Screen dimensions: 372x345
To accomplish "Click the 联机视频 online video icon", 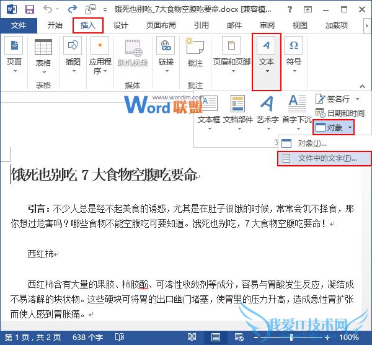I will [133, 52].
